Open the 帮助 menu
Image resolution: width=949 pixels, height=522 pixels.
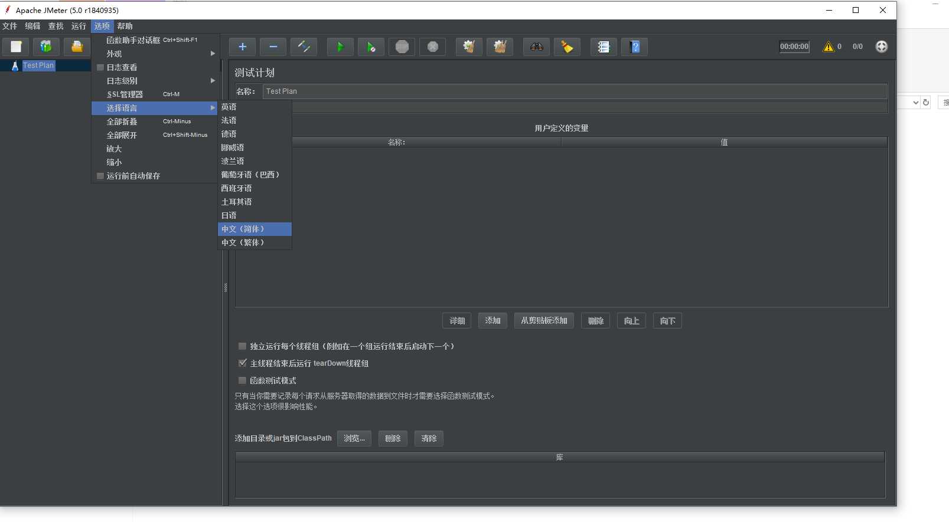coord(125,26)
